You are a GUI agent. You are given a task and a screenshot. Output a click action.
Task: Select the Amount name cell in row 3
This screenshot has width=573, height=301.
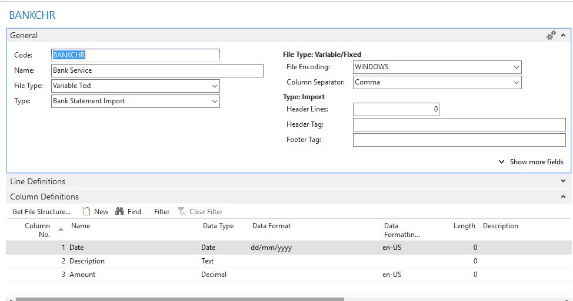click(82, 275)
